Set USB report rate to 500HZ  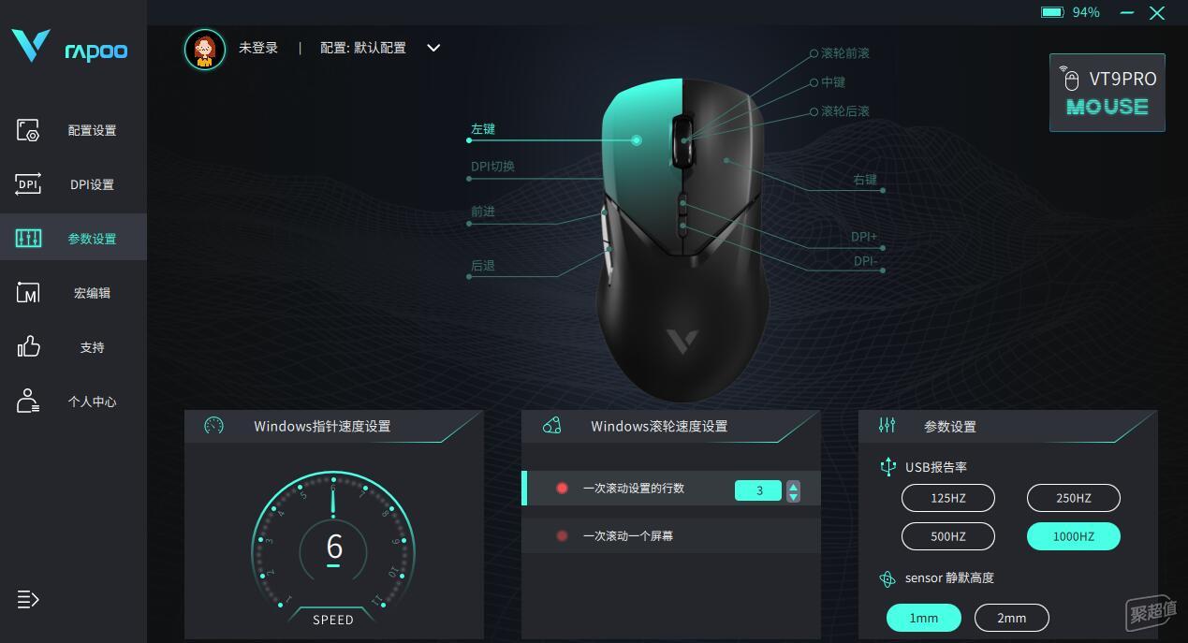click(x=948, y=536)
